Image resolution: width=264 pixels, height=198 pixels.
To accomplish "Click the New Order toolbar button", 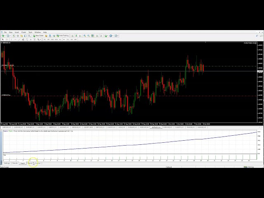I will click(39, 36).
